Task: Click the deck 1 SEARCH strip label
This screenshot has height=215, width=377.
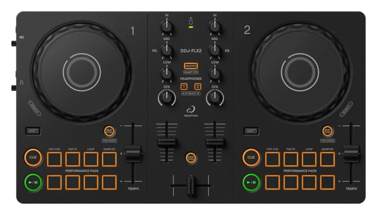Action: coord(34,108)
